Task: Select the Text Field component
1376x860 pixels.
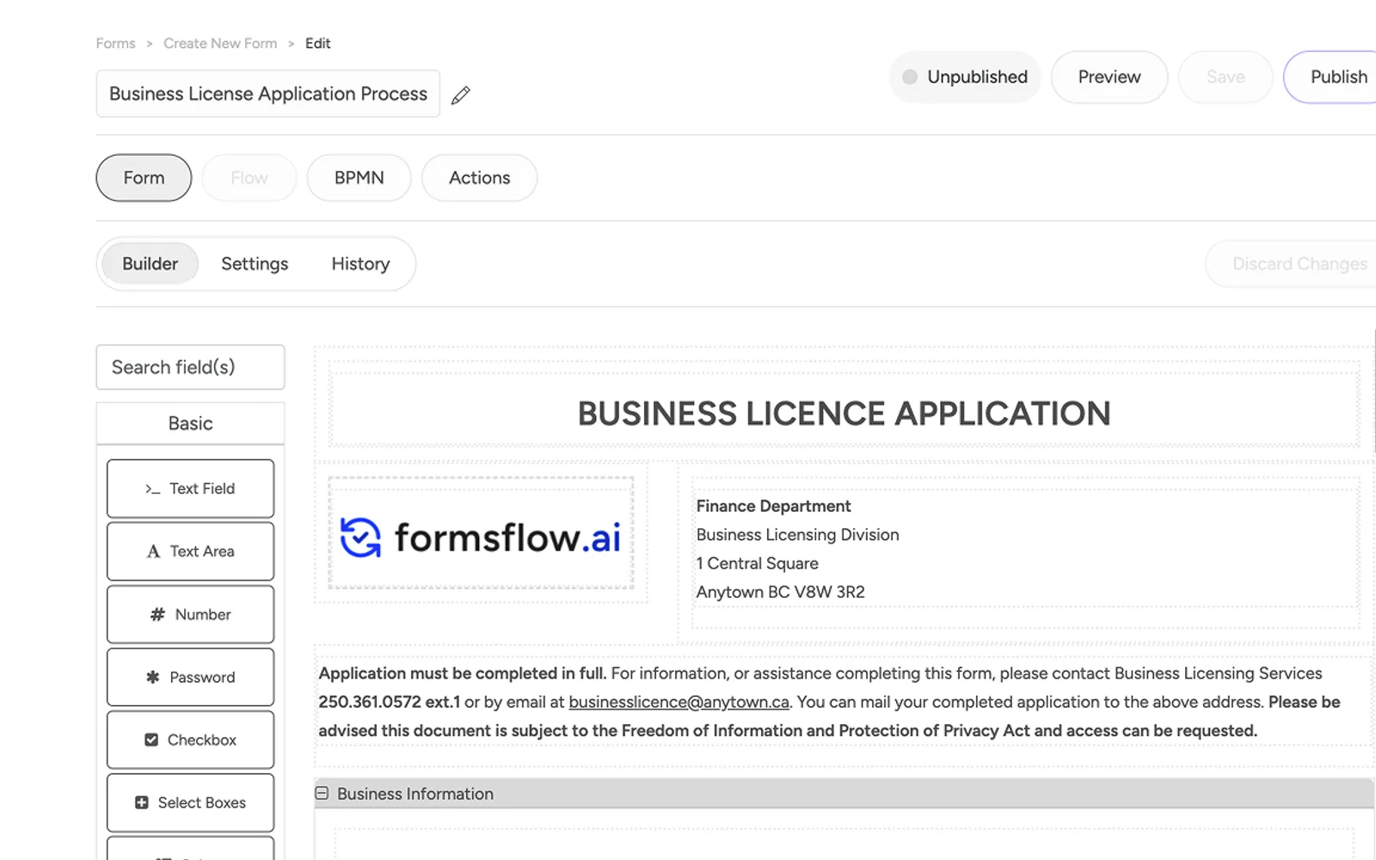Action: pos(190,488)
